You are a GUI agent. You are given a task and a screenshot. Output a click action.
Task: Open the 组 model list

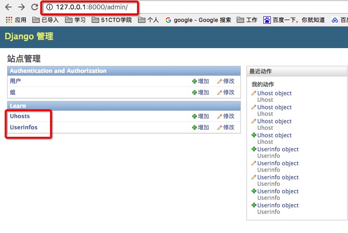(13, 92)
